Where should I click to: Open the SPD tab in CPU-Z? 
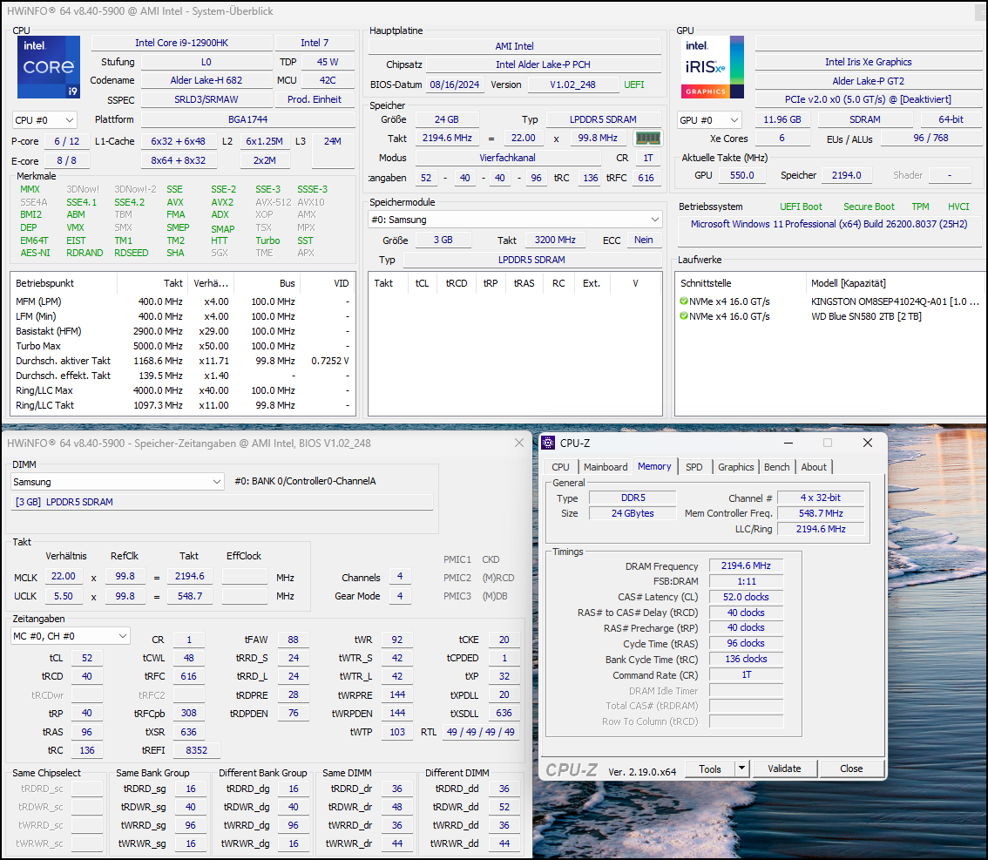coord(694,467)
